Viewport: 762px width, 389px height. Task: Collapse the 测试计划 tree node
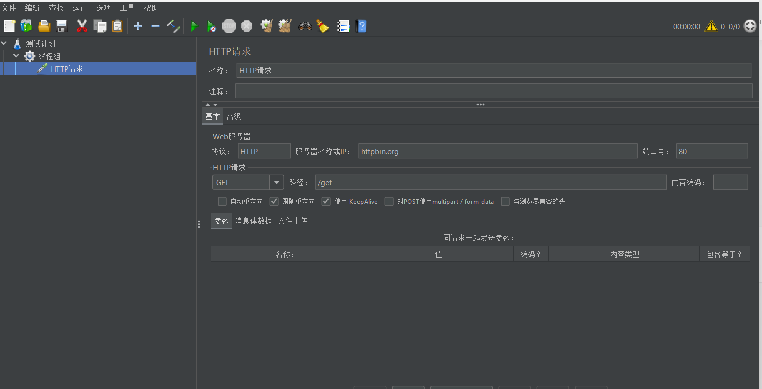pyautogui.click(x=4, y=43)
